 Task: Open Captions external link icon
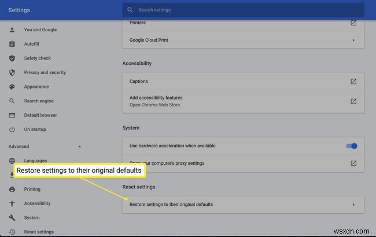353,82
